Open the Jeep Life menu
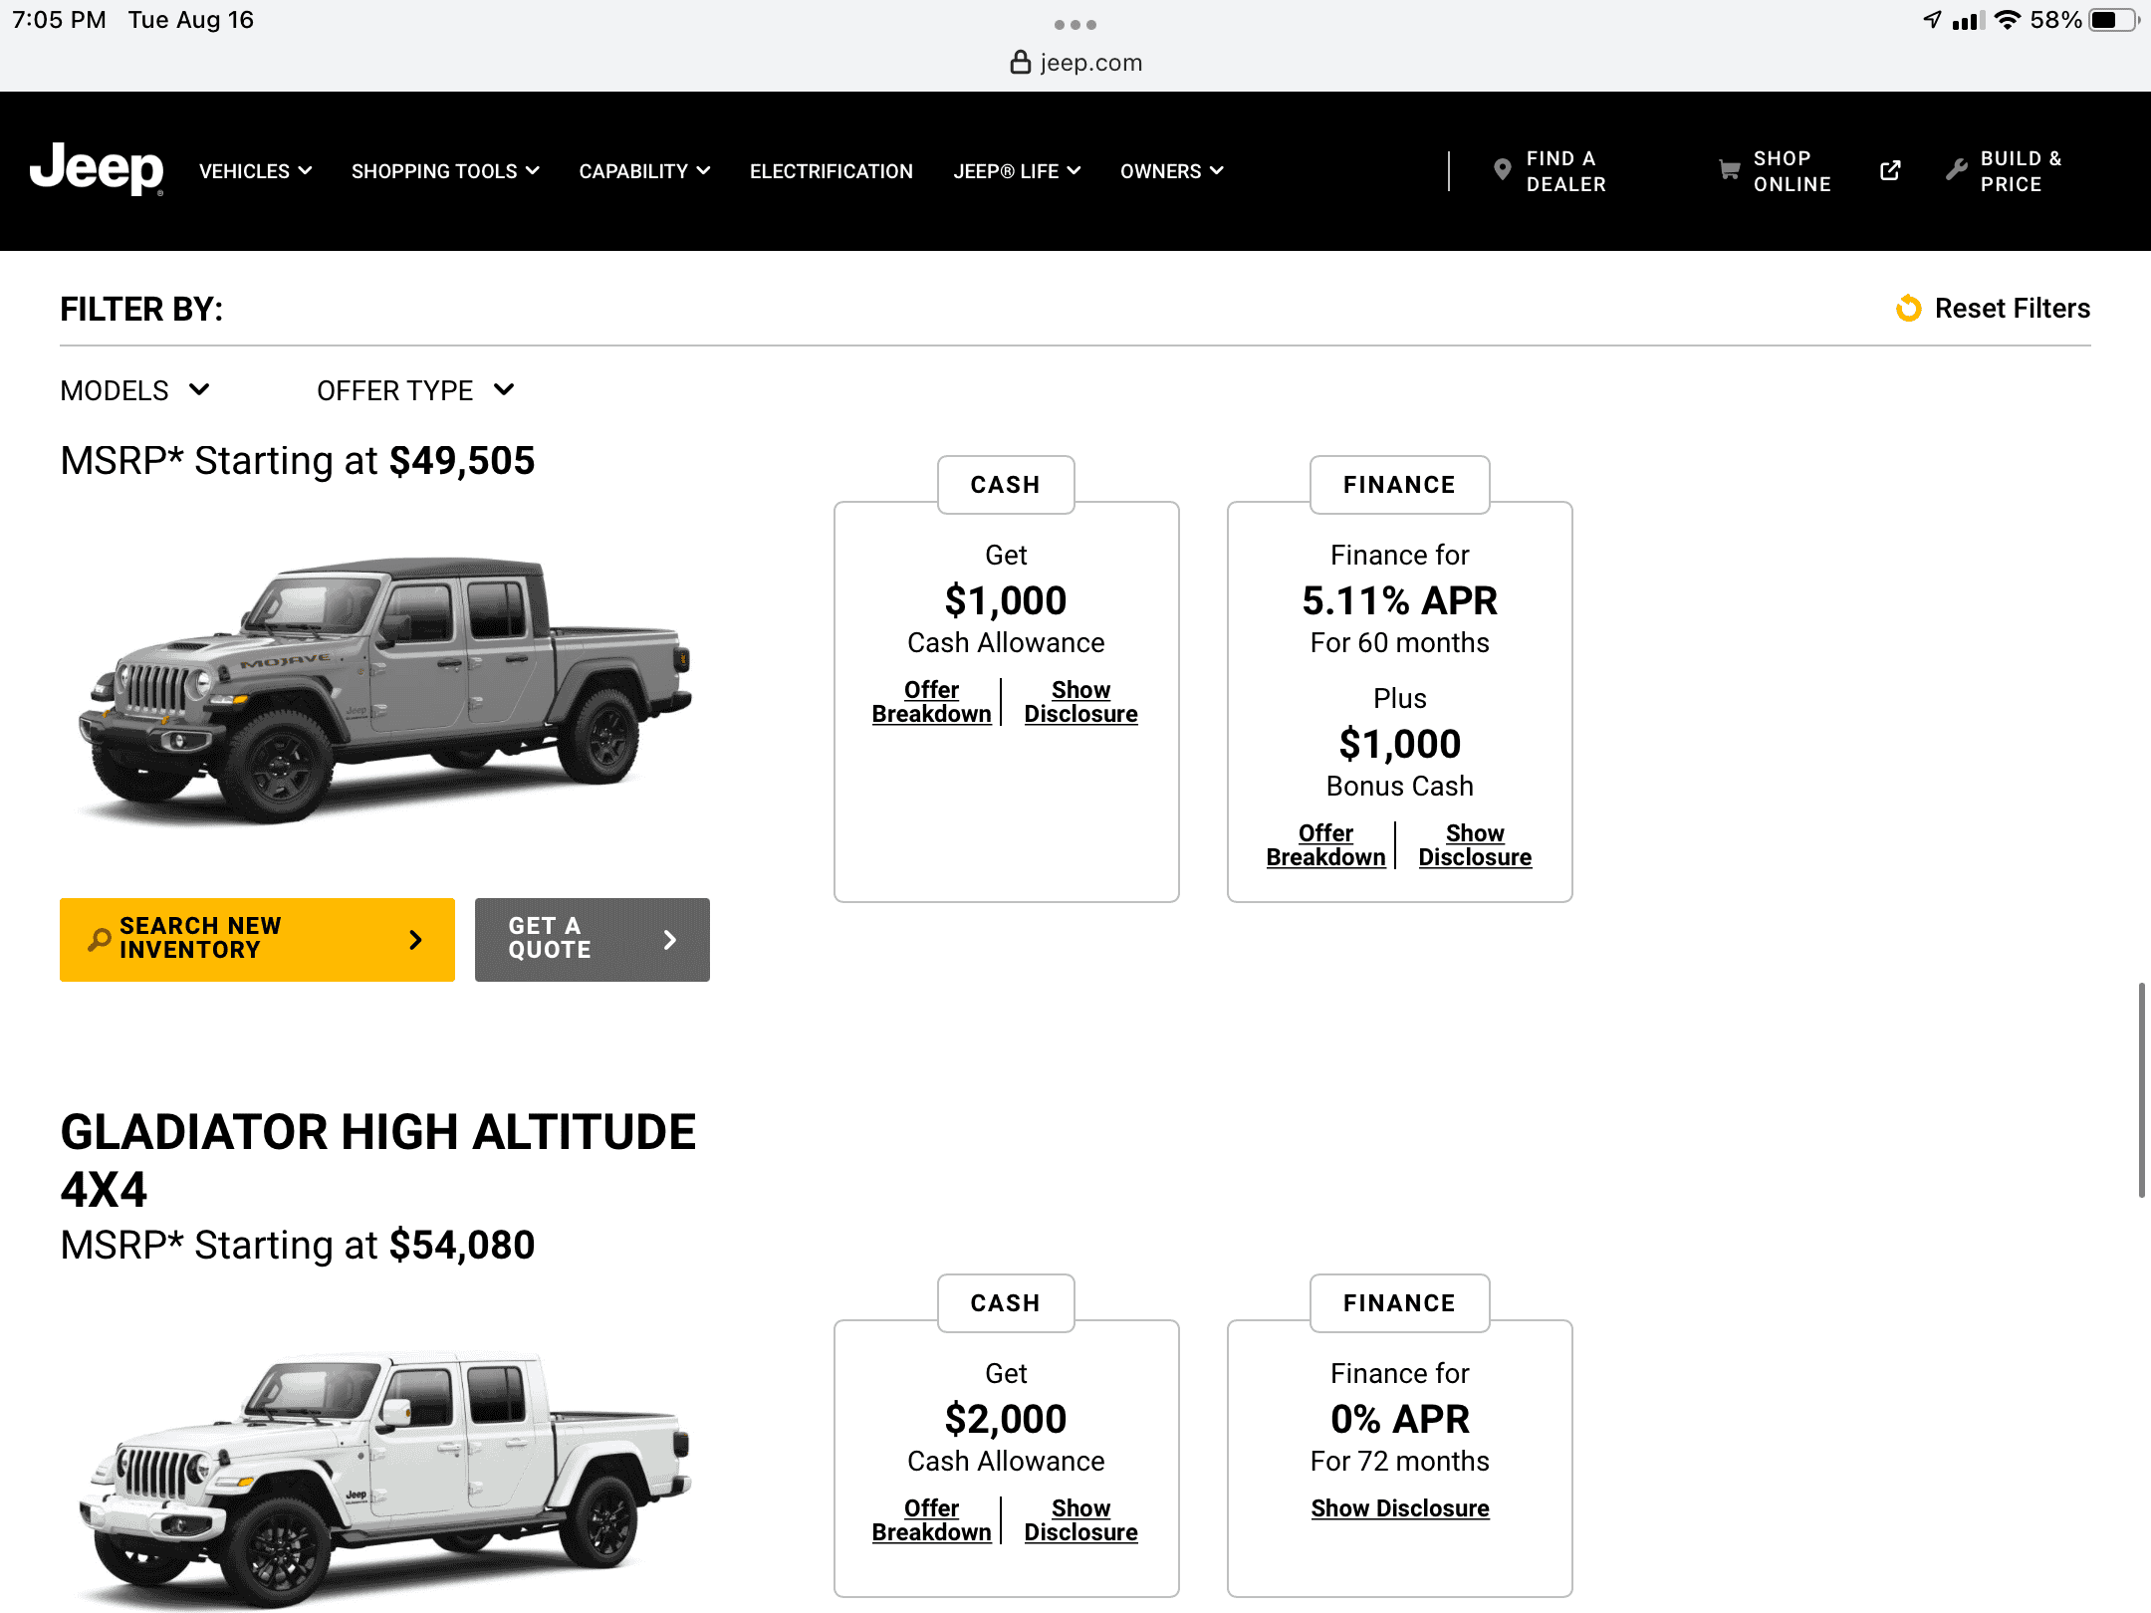Viewport: 2151px width, 1613px height. click(1017, 171)
